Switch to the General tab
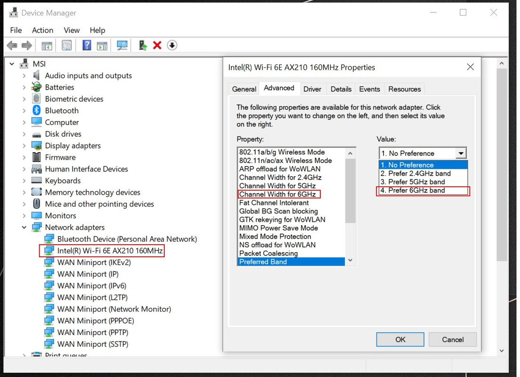 [244, 89]
